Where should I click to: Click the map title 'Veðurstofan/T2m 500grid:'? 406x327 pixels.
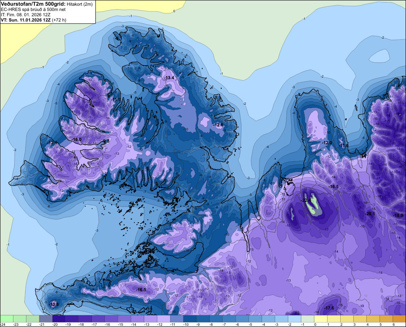pyautogui.click(x=33, y=4)
